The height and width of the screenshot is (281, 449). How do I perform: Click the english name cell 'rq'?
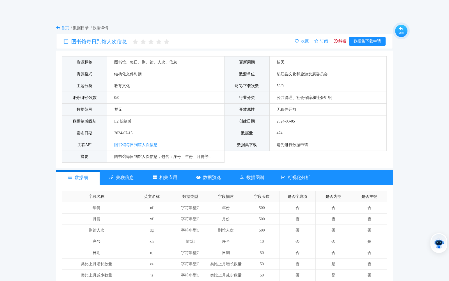click(152, 253)
